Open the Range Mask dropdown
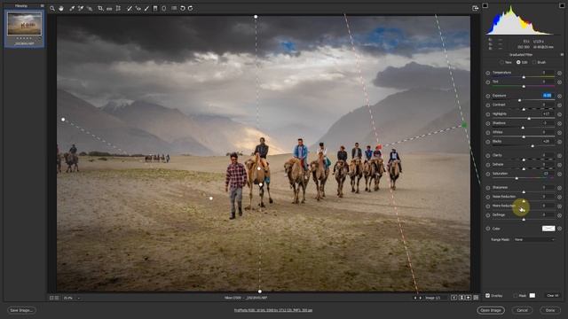 (x=534, y=239)
